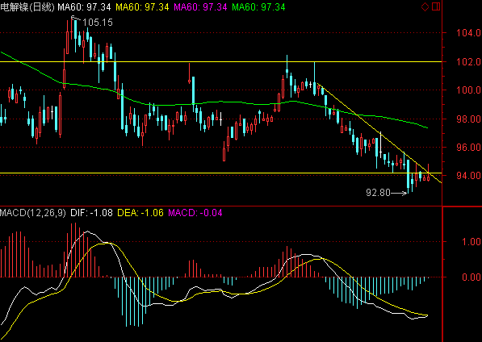482x342 pixels.
Task: Click the red diamond icon in top corner
Action: [425, 6]
